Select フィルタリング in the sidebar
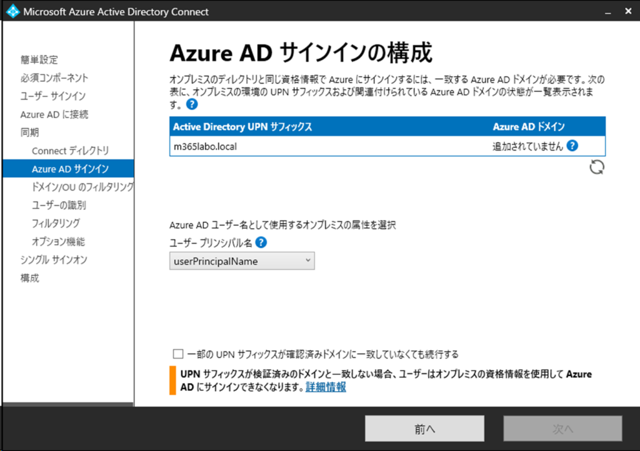This screenshot has width=640, height=451. click(x=56, y=223)
